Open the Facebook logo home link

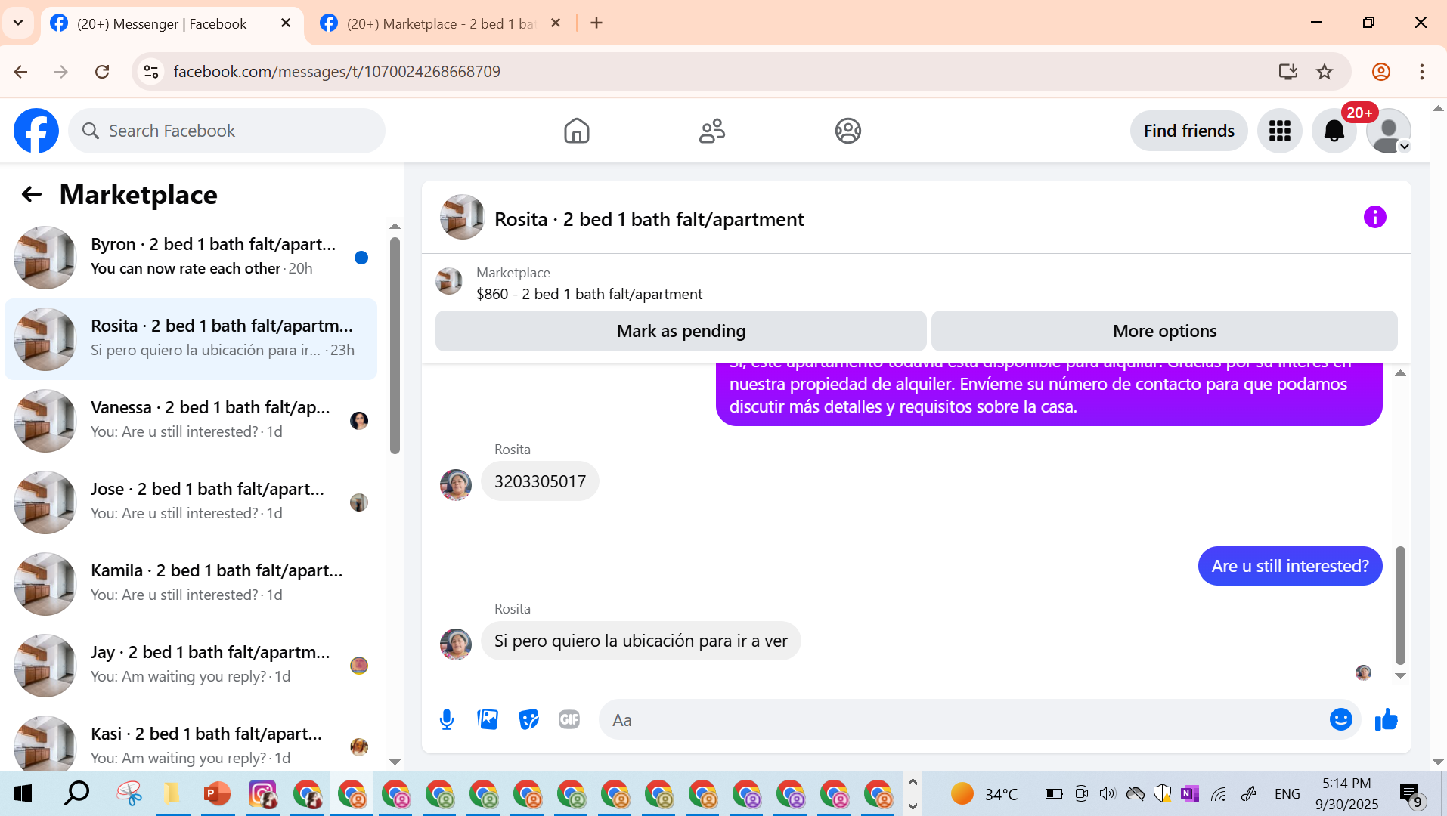[36, 131]
